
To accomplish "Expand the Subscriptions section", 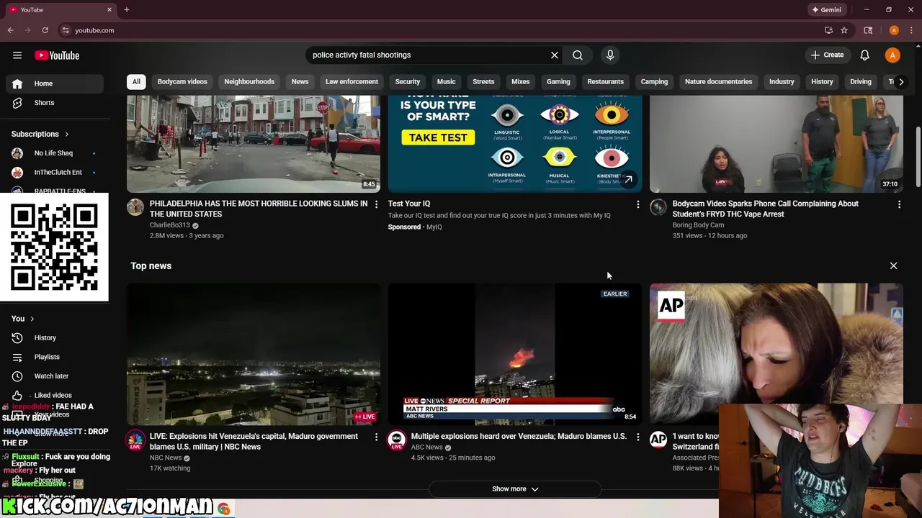I will [40, 134].
